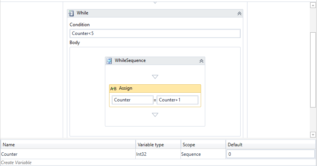
Task: Collapse the While activity
Action: click(239, 13)
